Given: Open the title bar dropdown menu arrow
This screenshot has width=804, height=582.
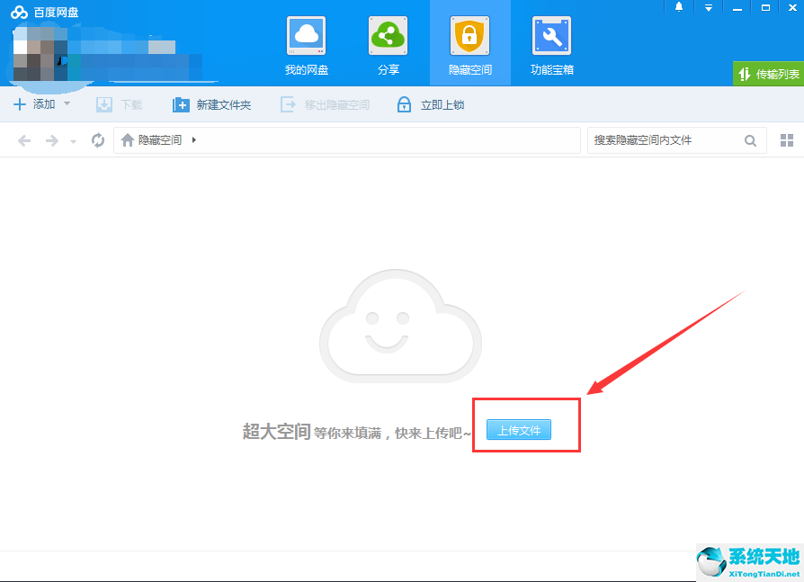Looking at the screenshot, I should pyautogui.click(x=708, y=7).
